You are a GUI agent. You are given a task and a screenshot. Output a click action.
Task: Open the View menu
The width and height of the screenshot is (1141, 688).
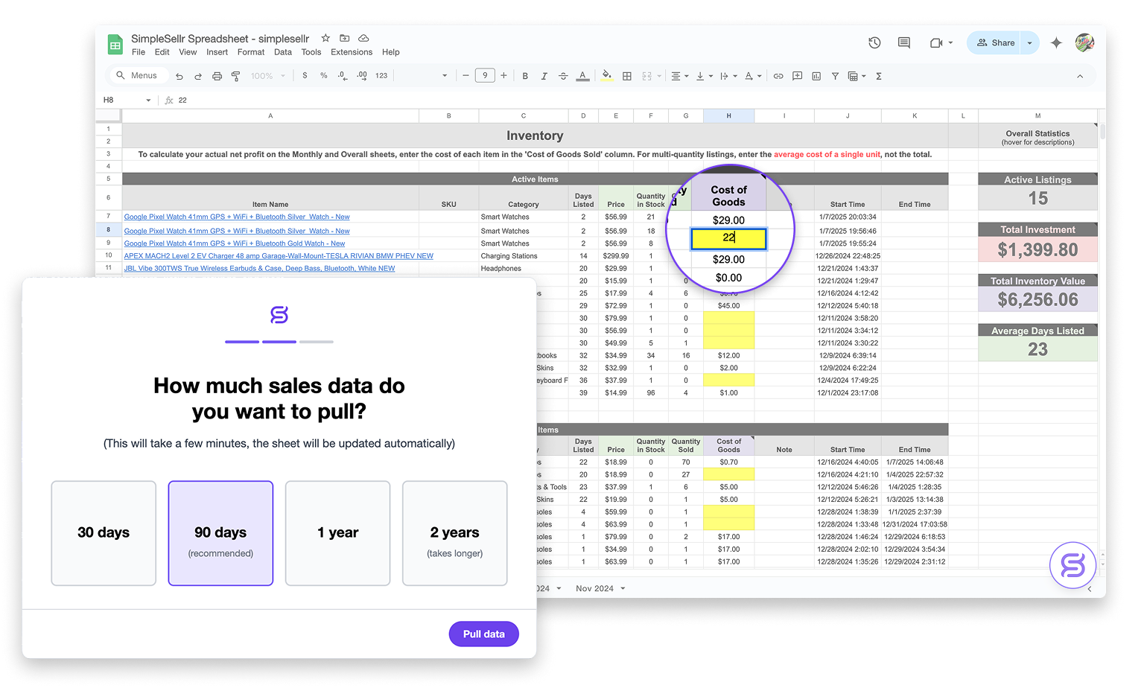[x=188, y=52]
